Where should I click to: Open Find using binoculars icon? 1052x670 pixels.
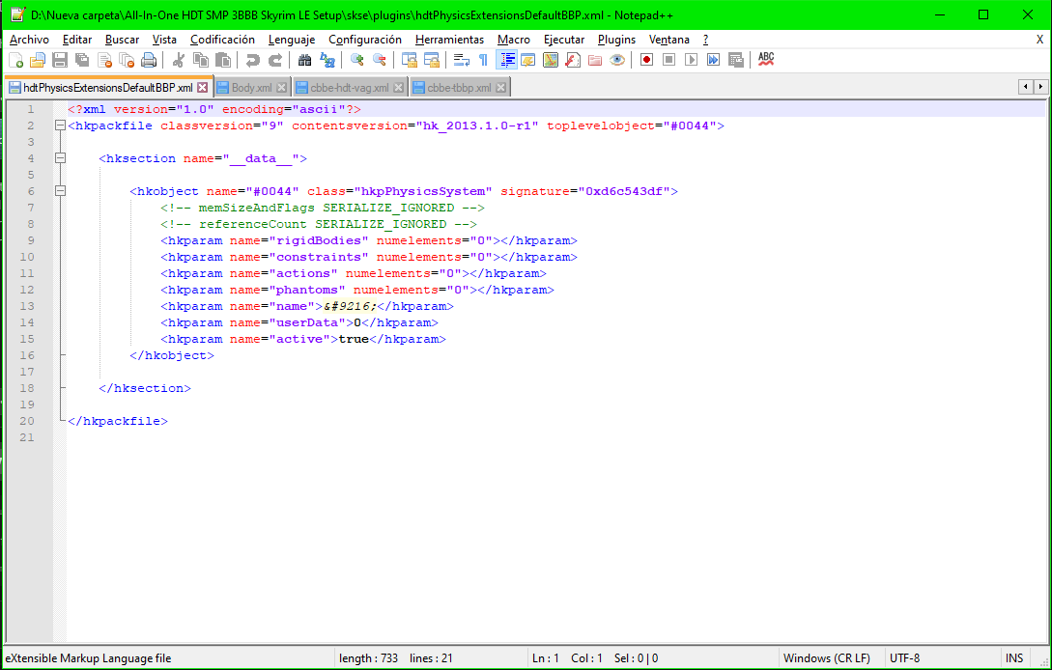[x=304, y=61]
